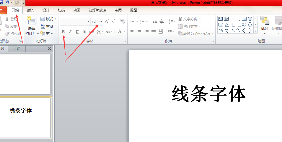Open the 排列 arrange button
282x142 pixels.
264,25
